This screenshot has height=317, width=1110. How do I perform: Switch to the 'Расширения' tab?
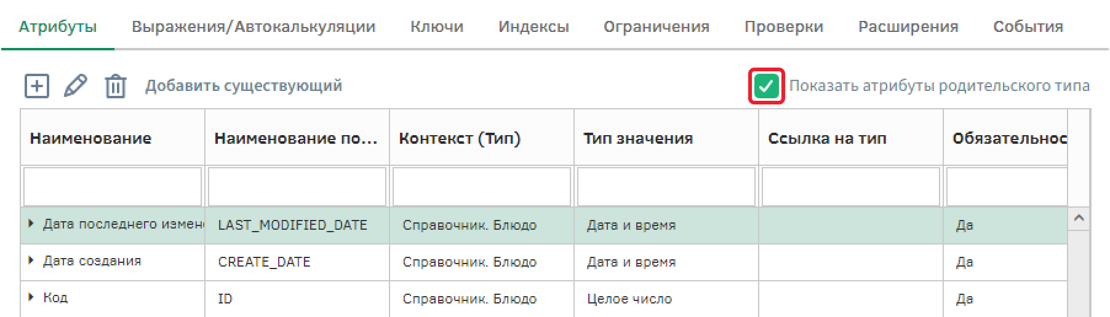[x=908, y=27]
